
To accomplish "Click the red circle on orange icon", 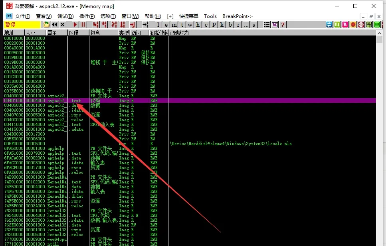I will 353,25.
